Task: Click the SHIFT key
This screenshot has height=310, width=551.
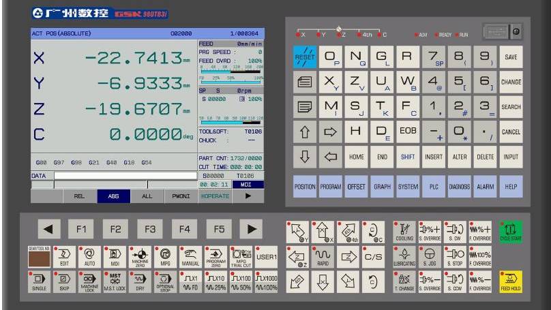Action: [x=408, y=157]
